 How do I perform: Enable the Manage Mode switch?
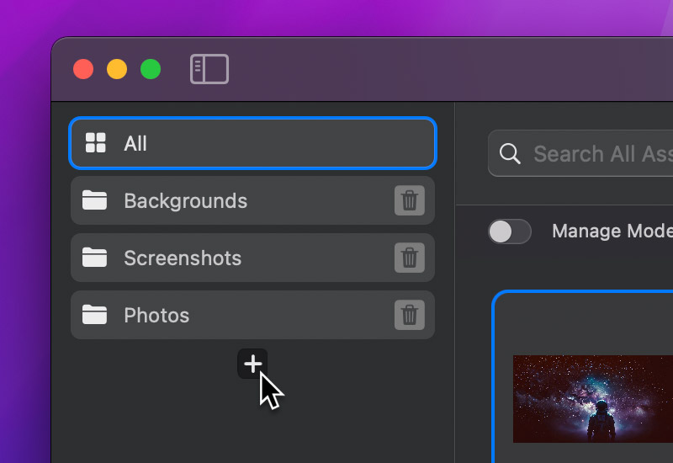pyautogui.click(x=510, y=231)
